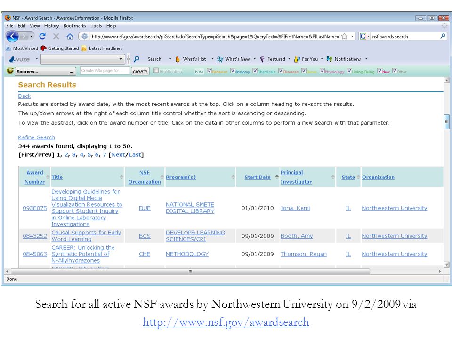Open the Latest Headlines feed bookmark
Image resolution: width=452 pixels, height=339 pixels.
[102, 48]
